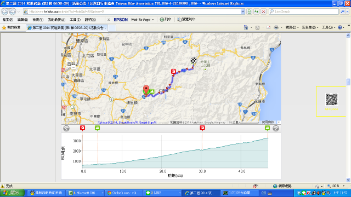Click the search magnifier button
The image size is (351, 197).
click(342, 11)
